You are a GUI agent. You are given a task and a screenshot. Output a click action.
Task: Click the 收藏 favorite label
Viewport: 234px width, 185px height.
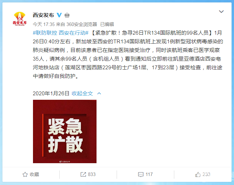click(34, 174)
